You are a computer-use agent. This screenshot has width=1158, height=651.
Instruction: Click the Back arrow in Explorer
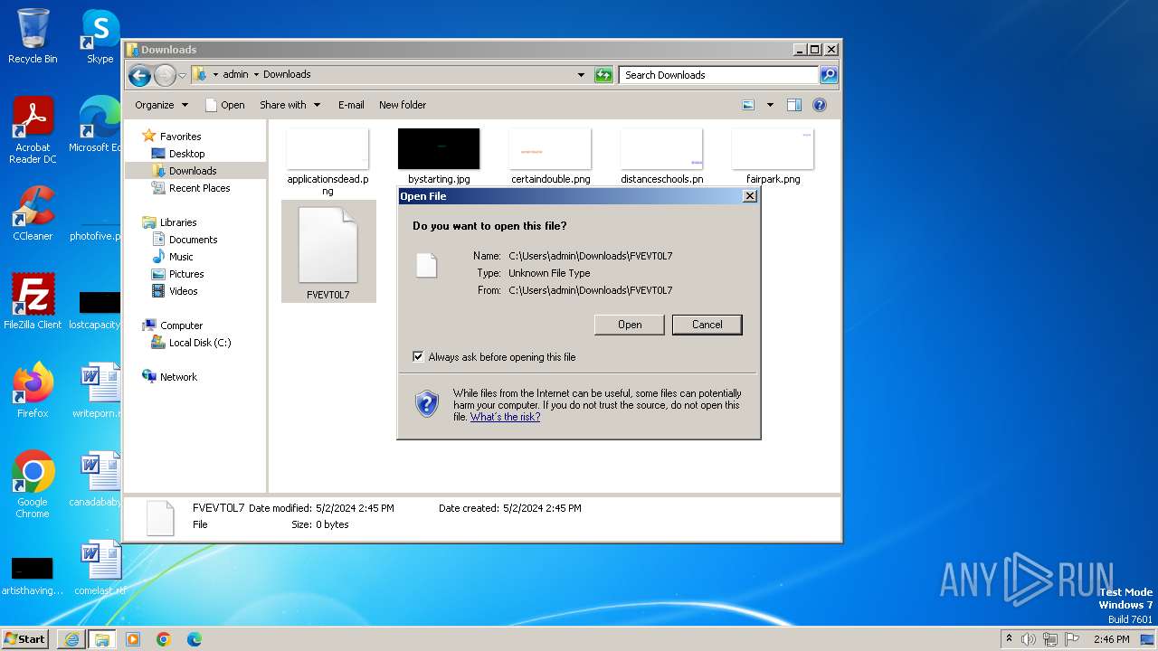[139, 75]
